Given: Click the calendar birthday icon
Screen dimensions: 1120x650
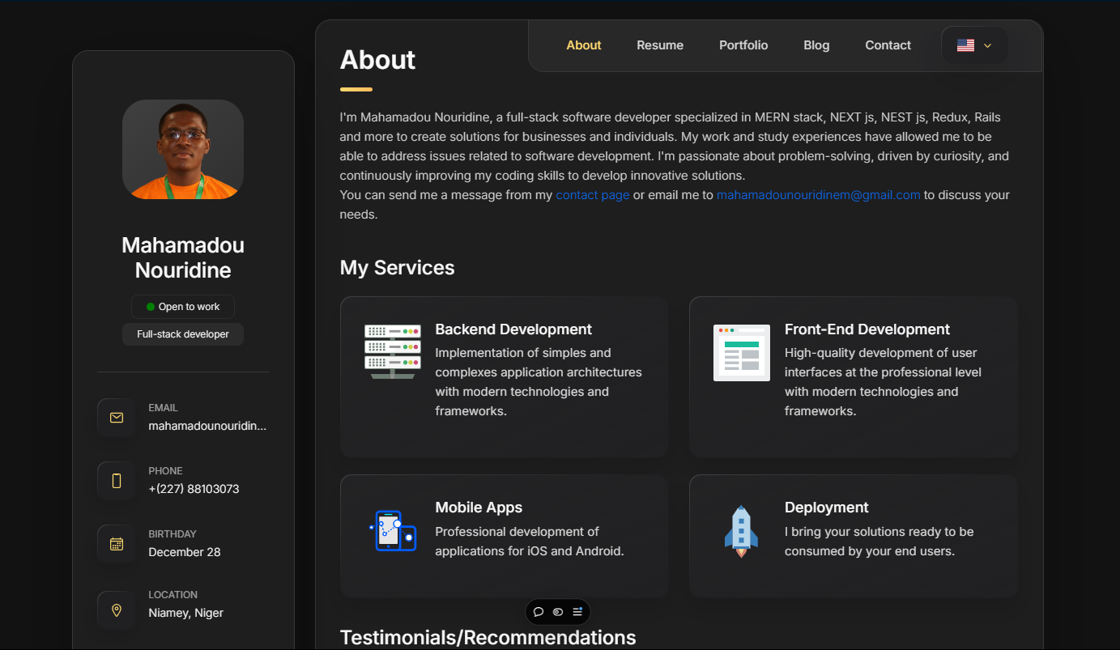Looking at the screenshot, I should (117, 544).
